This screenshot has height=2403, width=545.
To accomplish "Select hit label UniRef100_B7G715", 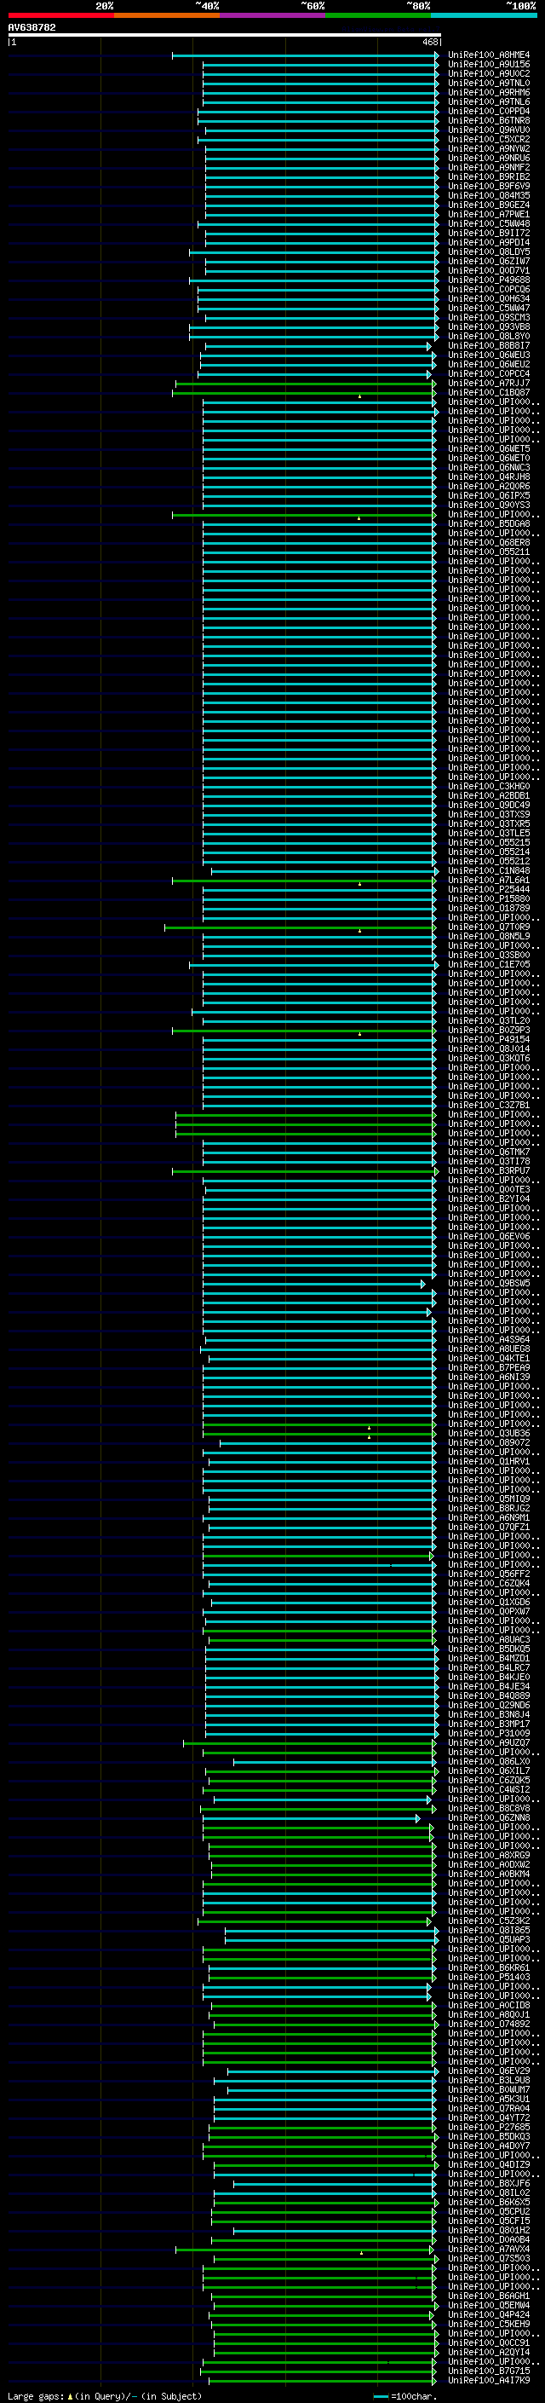I will [x=488, y=2371].
